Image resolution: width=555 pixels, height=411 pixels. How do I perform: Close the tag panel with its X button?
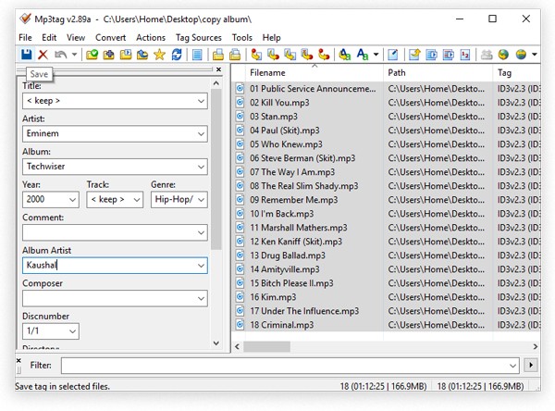tap(218, 69)
